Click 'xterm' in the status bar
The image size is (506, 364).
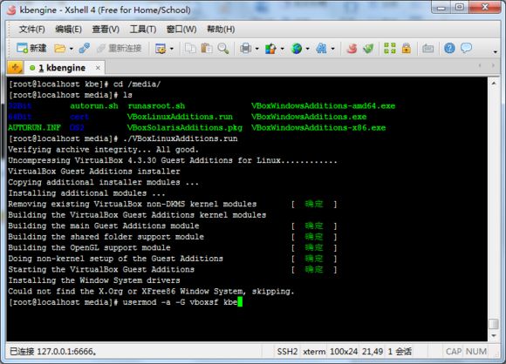click(x=314, y=352)
